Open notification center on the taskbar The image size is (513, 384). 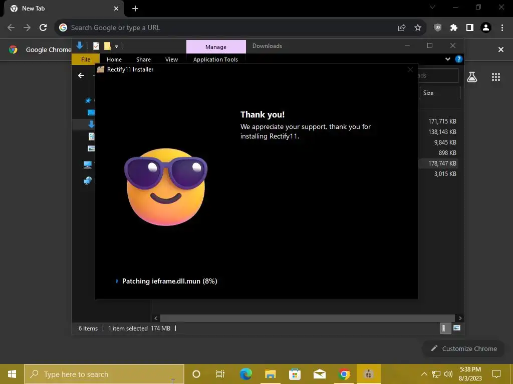tap(496, 374)
